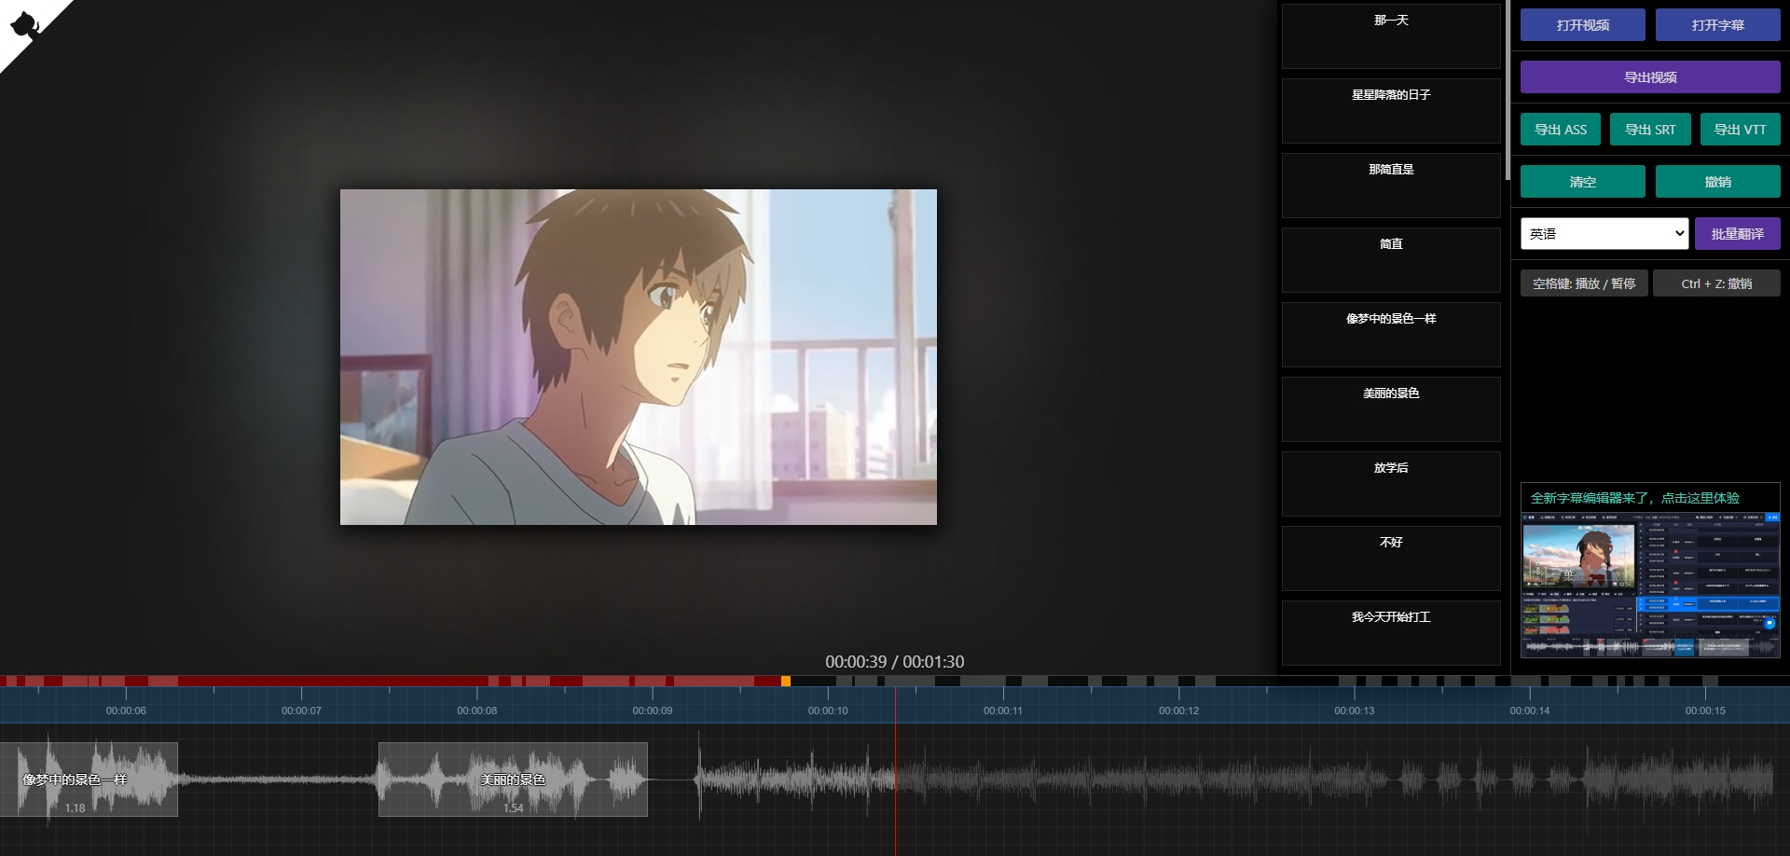Viewport: 1790px width, 856px height.
Task: Export subtitles with 导出 VTT
Action: point(1740,130)
